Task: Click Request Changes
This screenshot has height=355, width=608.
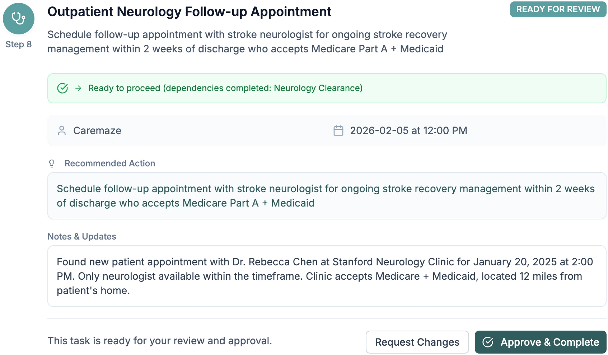Action: click(x=417, y=342)
